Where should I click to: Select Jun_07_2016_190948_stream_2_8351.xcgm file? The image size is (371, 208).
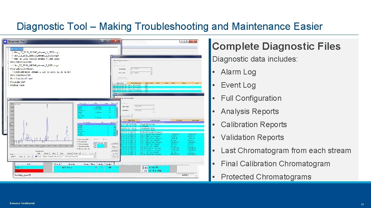coord(36,65)
